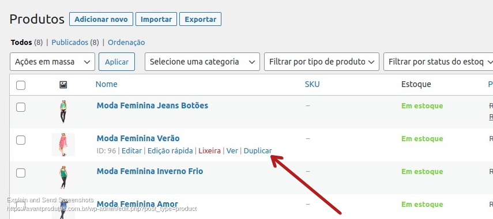The height and width of the screenshot is (219, 493).
Task: Click Duplicar under Moda Feminina Verão
Action: [x=258, y=151]
